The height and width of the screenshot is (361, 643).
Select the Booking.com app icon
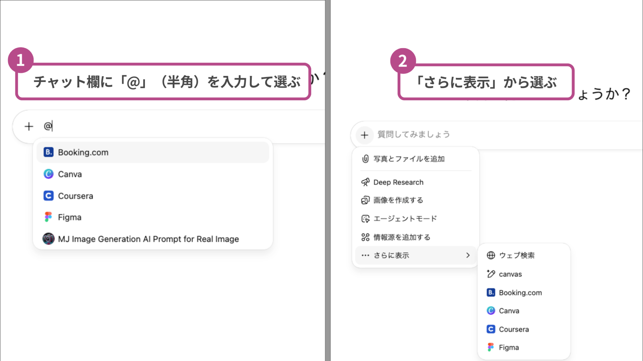coord(48,152)
